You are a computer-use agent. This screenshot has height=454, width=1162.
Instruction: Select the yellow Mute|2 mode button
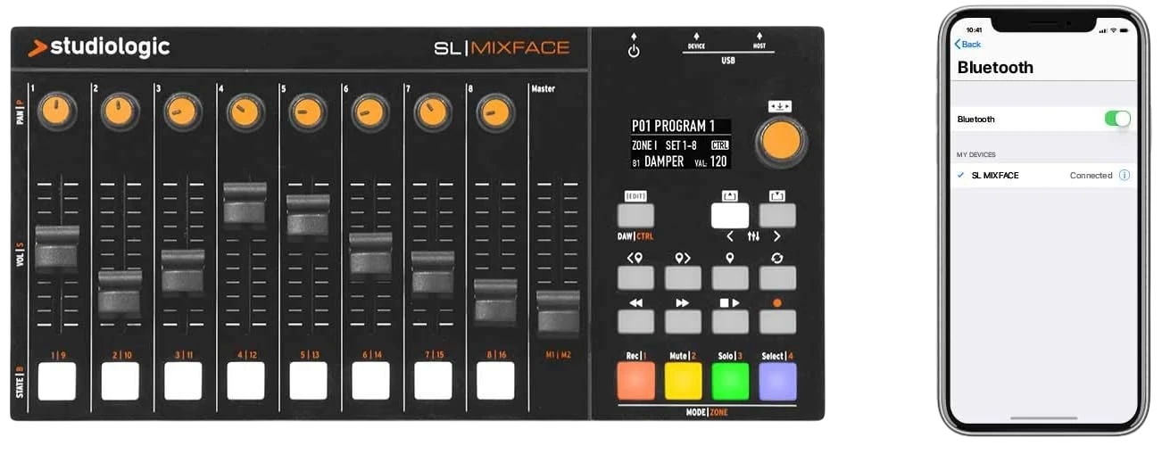(683, 381)
